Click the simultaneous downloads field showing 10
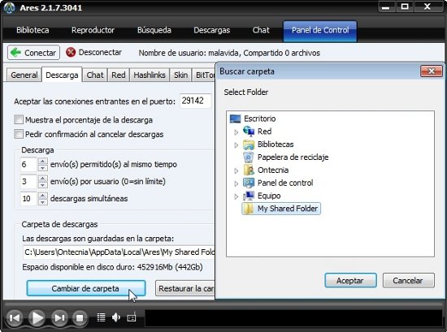 [28, 198]
